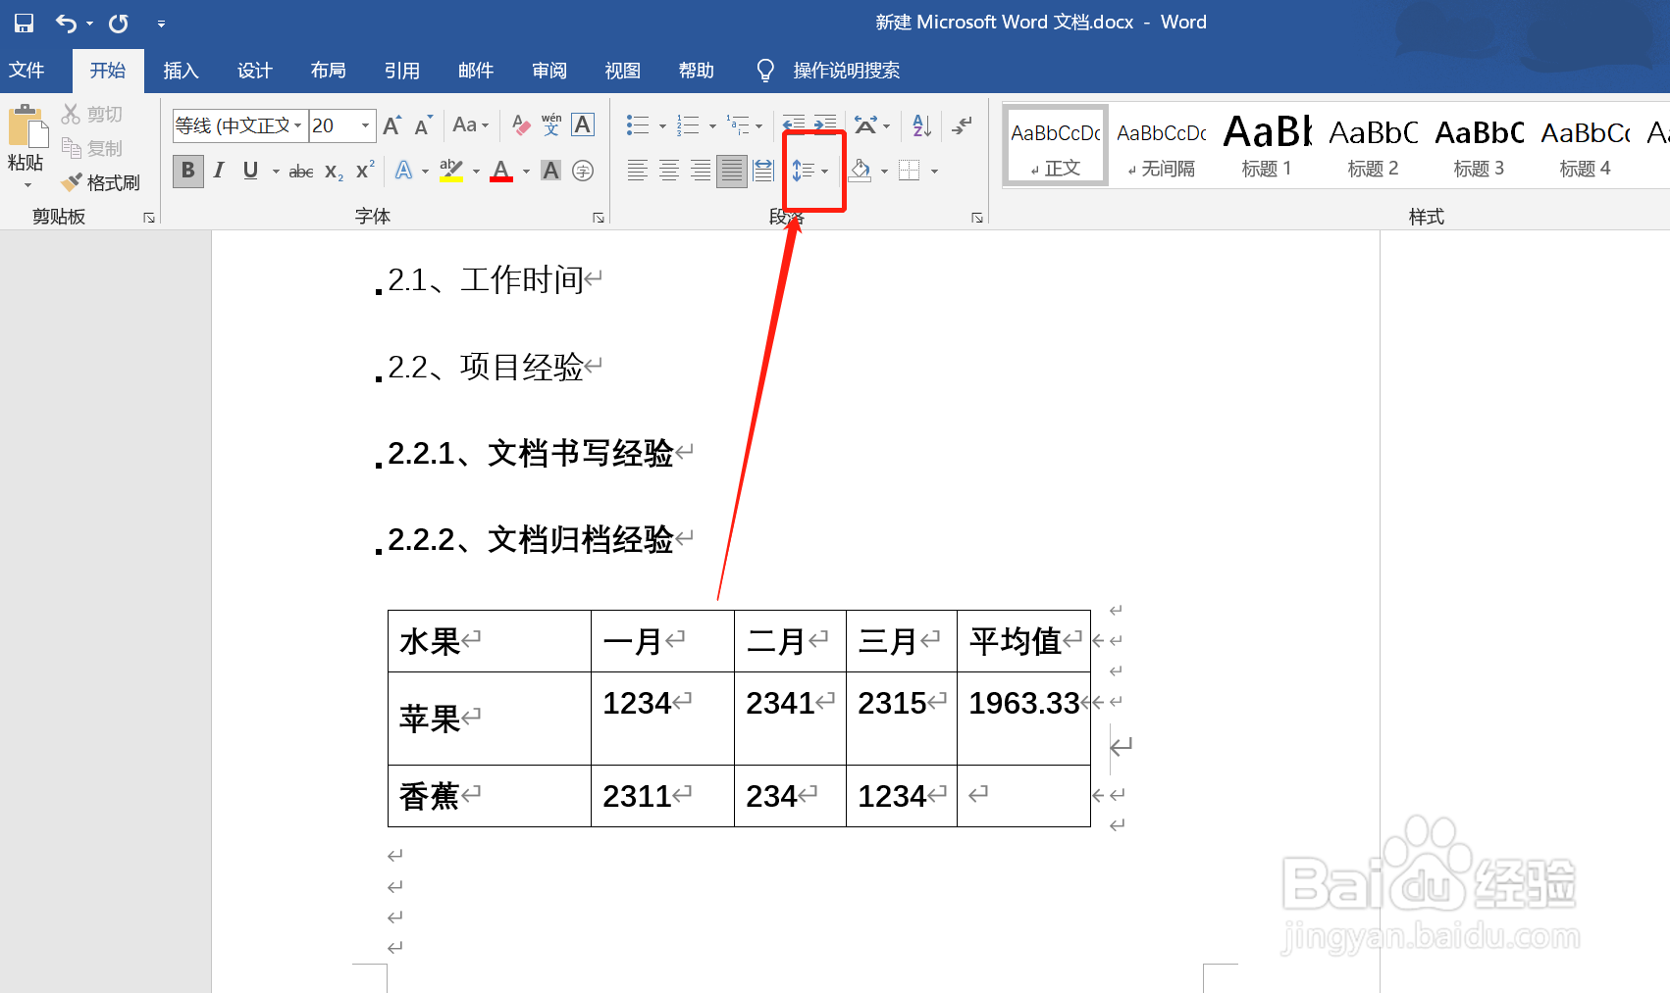1670x993 pixels.
Task: Click the Sort A-Z icon
Action: coord(921,125)
